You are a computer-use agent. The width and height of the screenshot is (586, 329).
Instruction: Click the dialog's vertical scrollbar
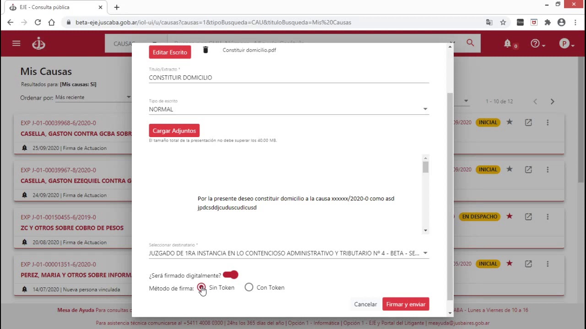450,196
